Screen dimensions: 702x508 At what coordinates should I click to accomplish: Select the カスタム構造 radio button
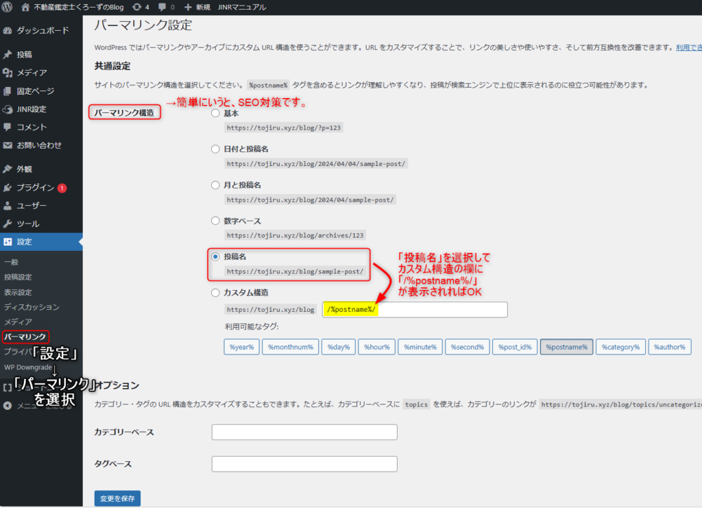(x=215, y=293)
